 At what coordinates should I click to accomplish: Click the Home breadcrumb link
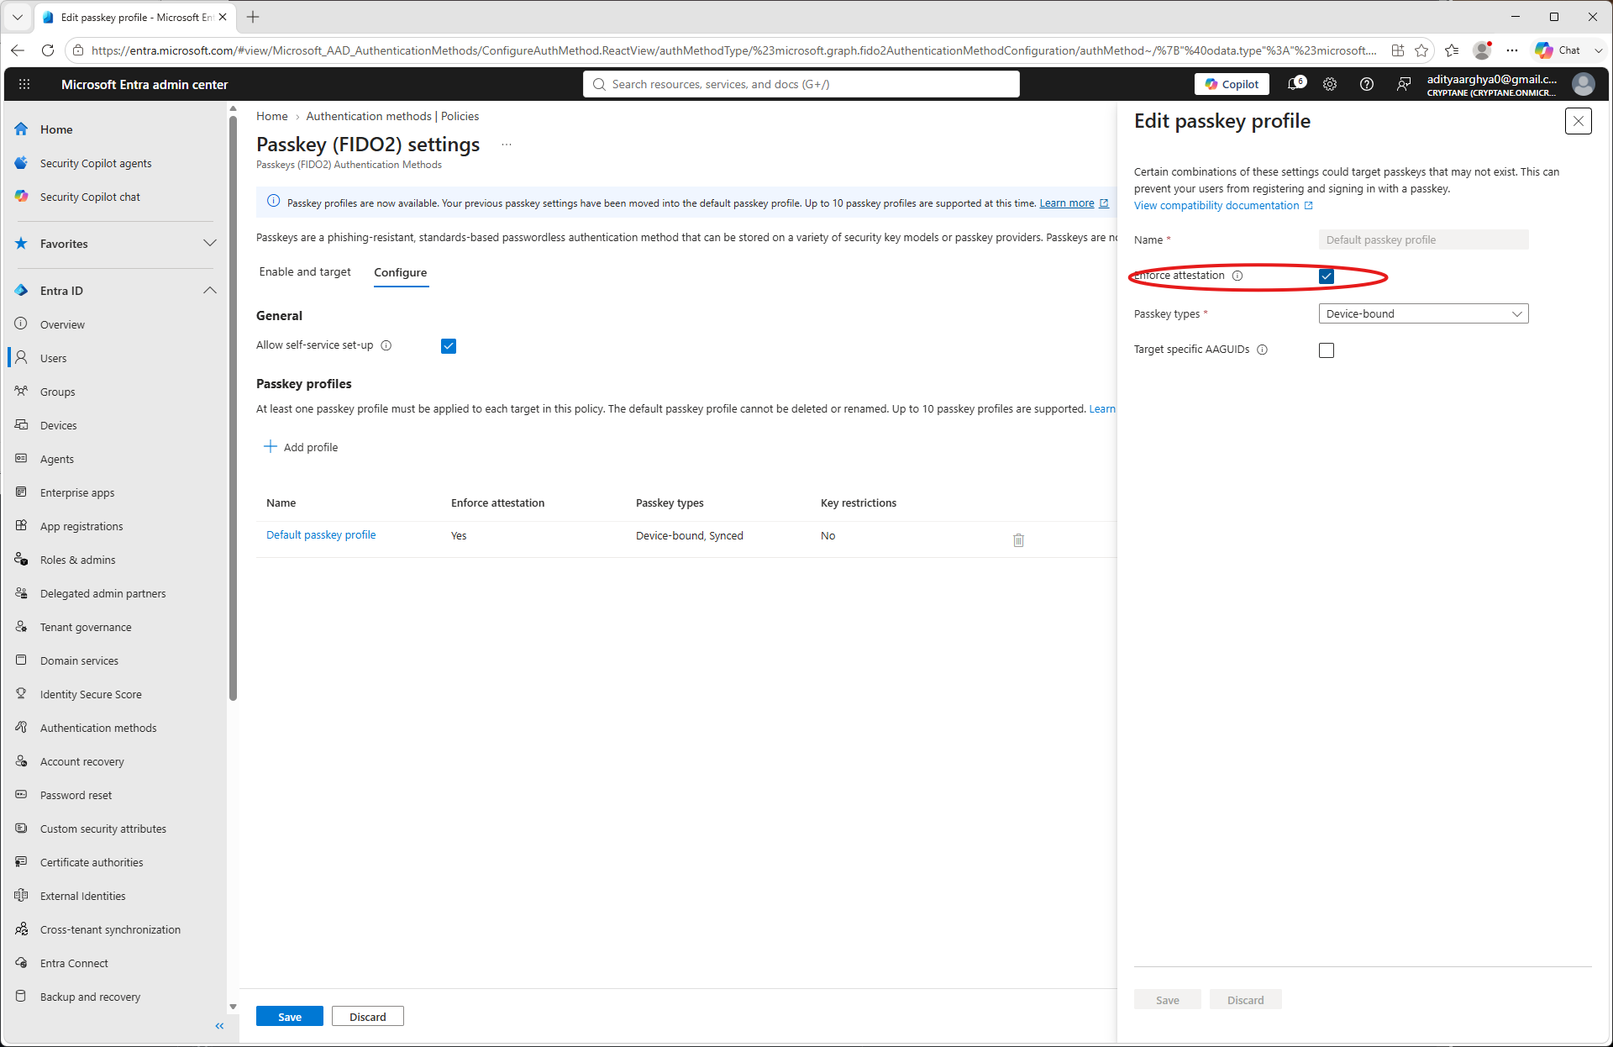[272, 116]
